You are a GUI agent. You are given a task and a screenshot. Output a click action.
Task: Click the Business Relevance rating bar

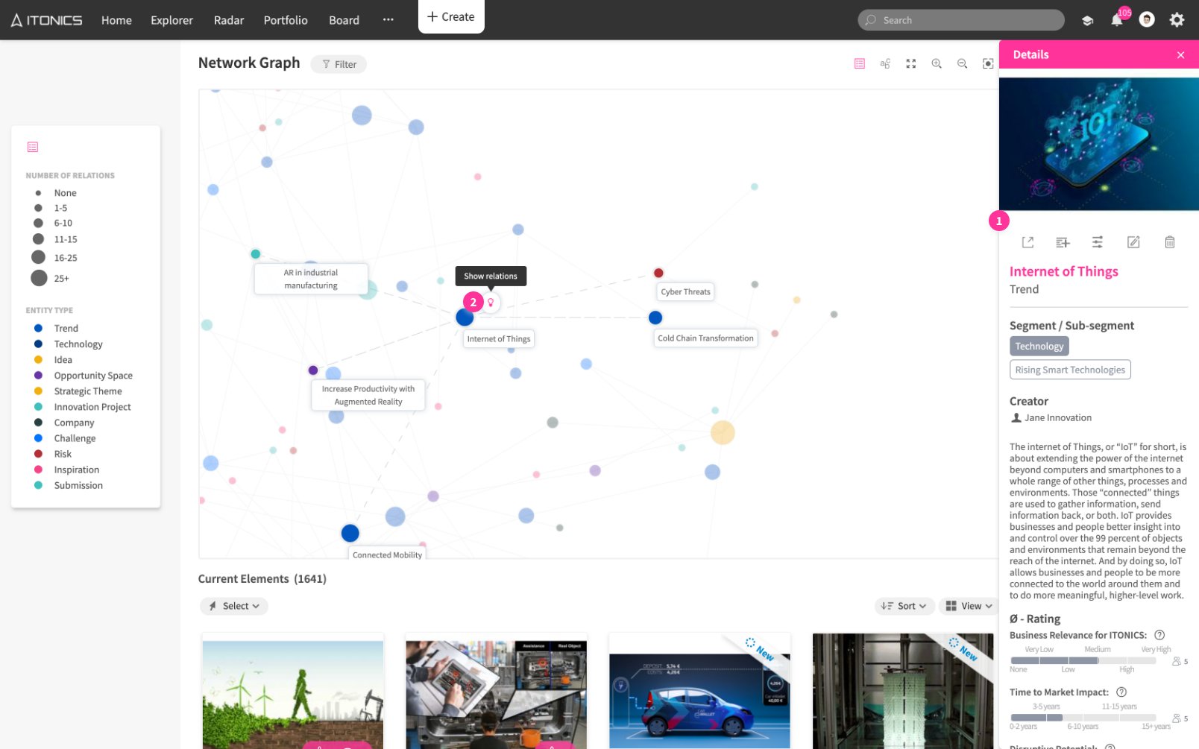click(1083, 660)
